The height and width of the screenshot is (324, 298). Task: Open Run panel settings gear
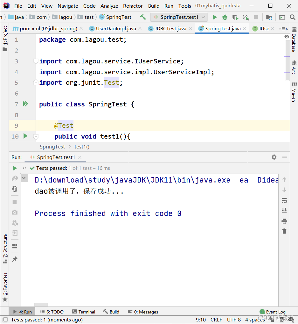coord(274,157)
